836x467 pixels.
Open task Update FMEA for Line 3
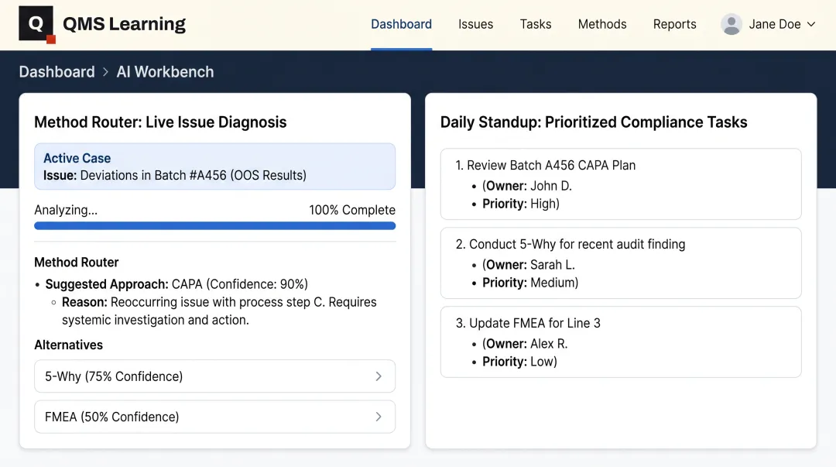tap(621, 342)
